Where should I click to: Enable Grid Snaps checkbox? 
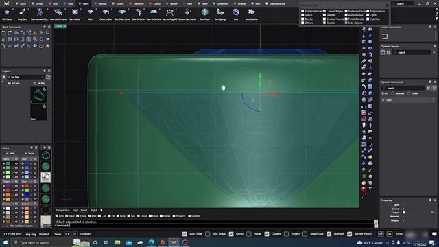coord(207,234)
